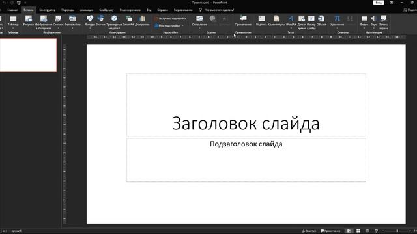Switch to the Главная ribbon tab
Viewport: 417px width, 234px height.
pos(12,10)
